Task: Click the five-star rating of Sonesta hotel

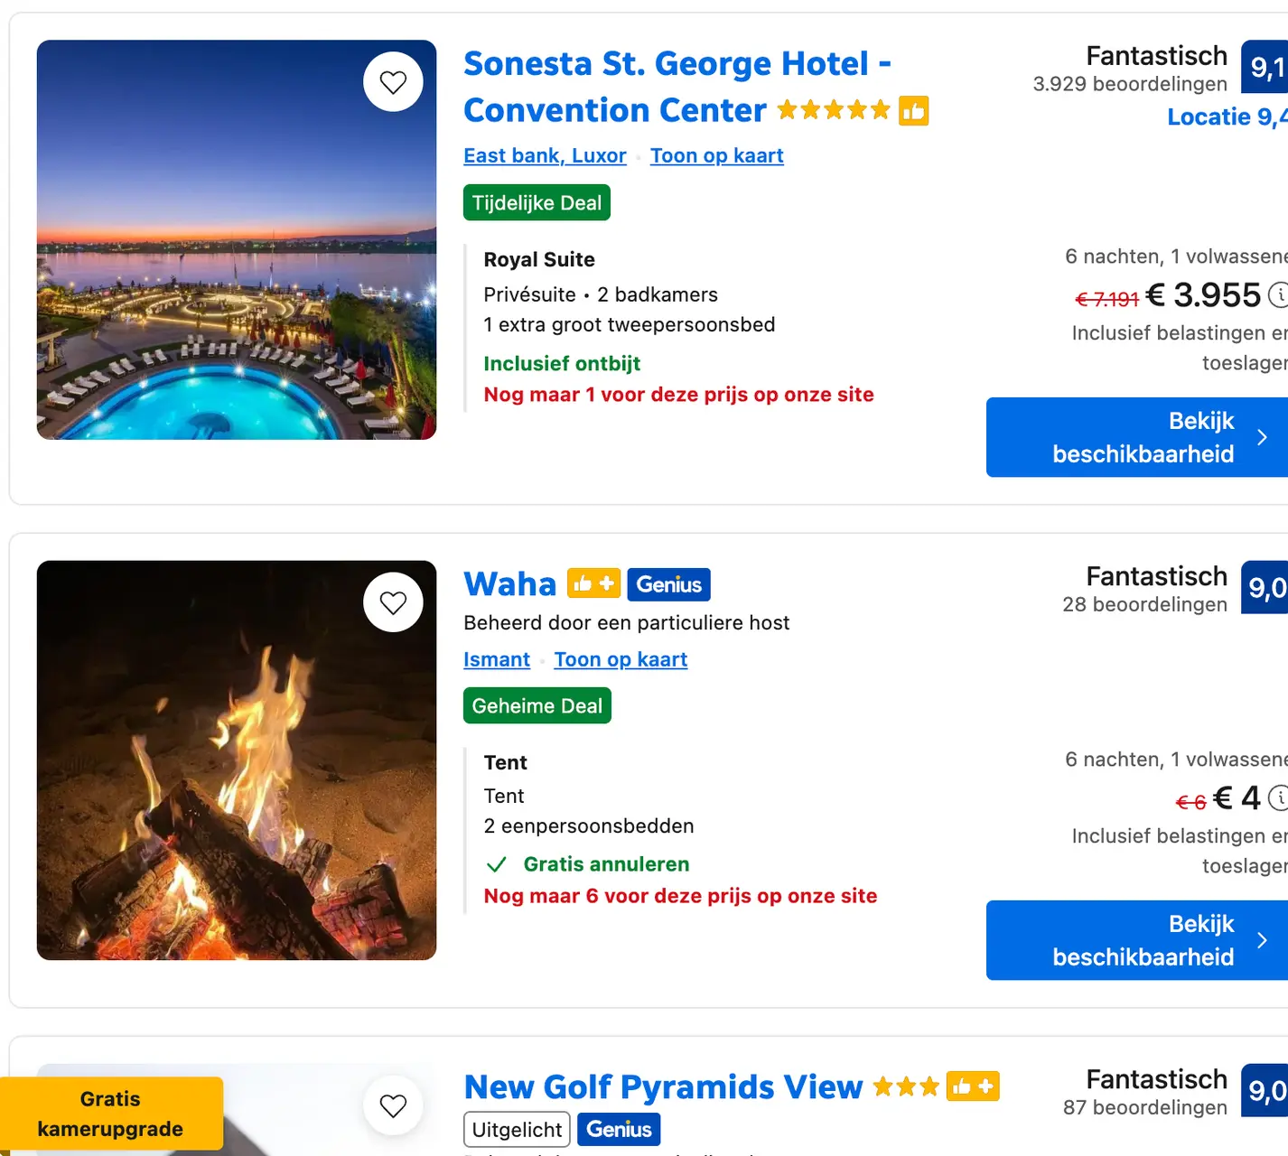Action: 833,110
